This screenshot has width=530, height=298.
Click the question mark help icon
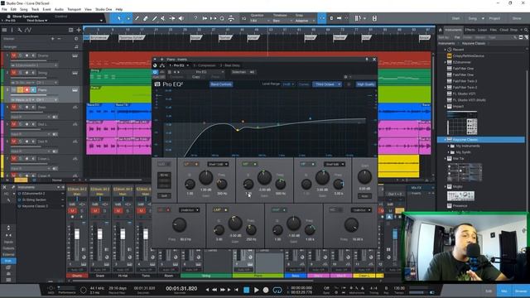[x=195, y=18]
